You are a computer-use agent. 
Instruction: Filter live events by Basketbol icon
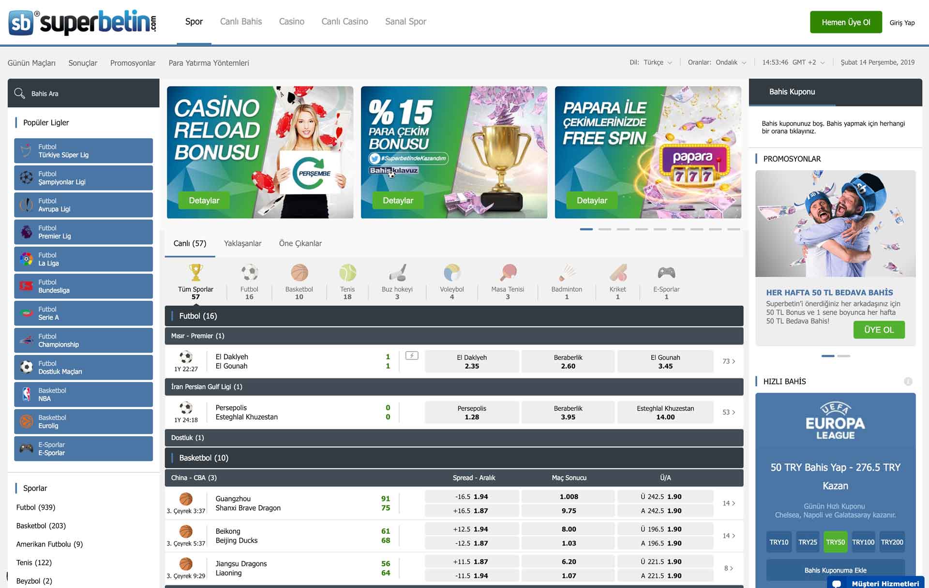(x=299, y=273)
